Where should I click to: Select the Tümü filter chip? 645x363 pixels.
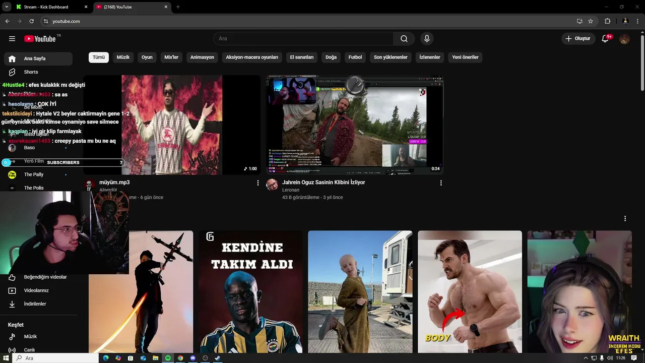[x=99, y=57]
